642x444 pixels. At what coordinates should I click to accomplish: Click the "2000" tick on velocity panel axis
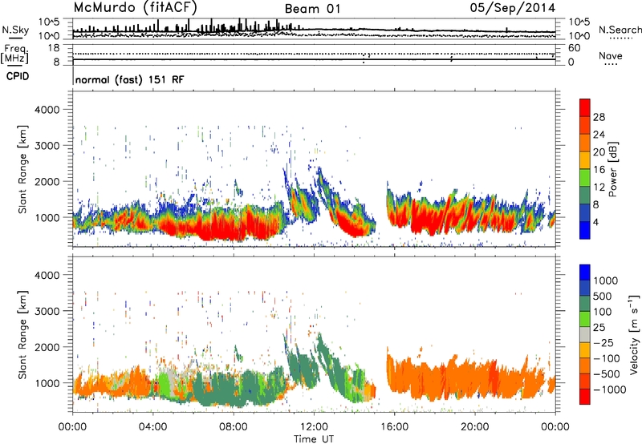point(47,347)
